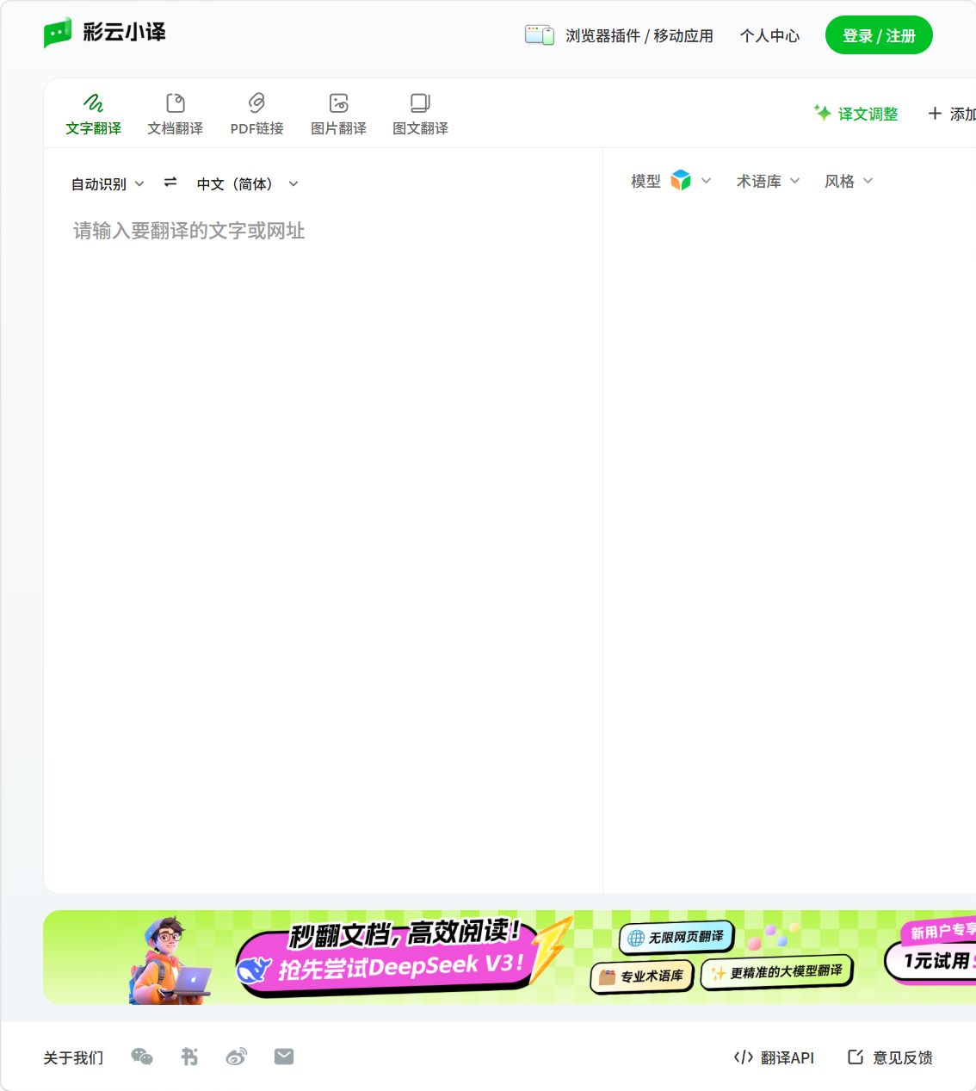The height and width of the screenshot is (1091, 976).
Task: Open the WeChat icon in footer
Action: [x=142, y=1057]
